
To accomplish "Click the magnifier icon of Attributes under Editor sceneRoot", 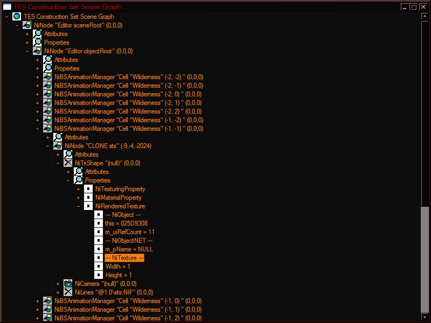I will [x=37, y=34].
